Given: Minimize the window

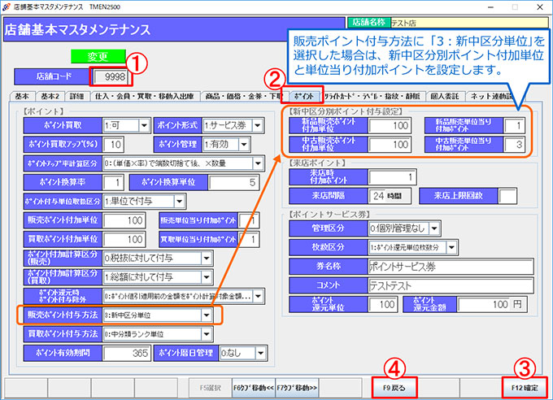Looking at the screenshot, I should point(490,7).
